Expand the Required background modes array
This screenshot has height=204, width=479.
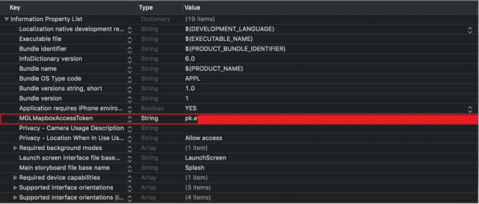click(15, 148)
